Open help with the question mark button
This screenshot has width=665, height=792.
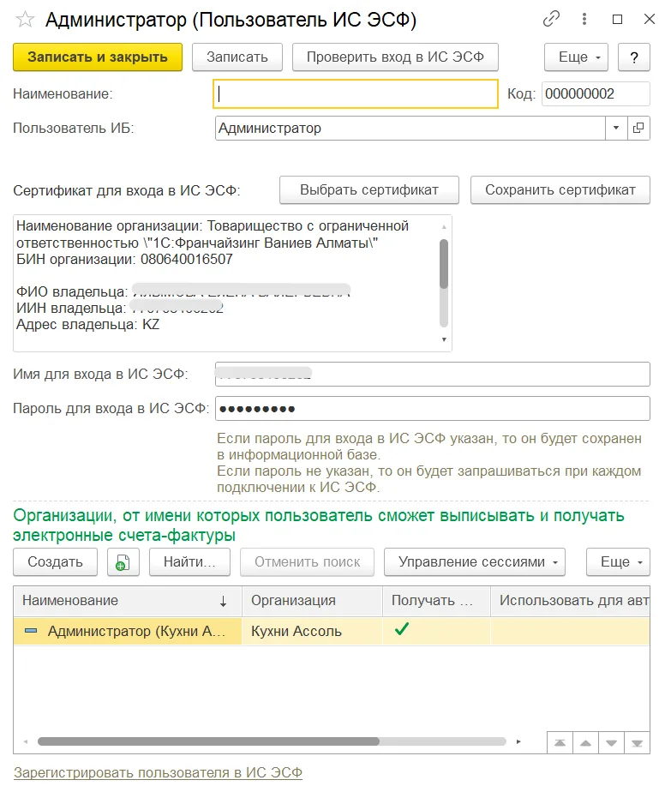tap(634, 57)
